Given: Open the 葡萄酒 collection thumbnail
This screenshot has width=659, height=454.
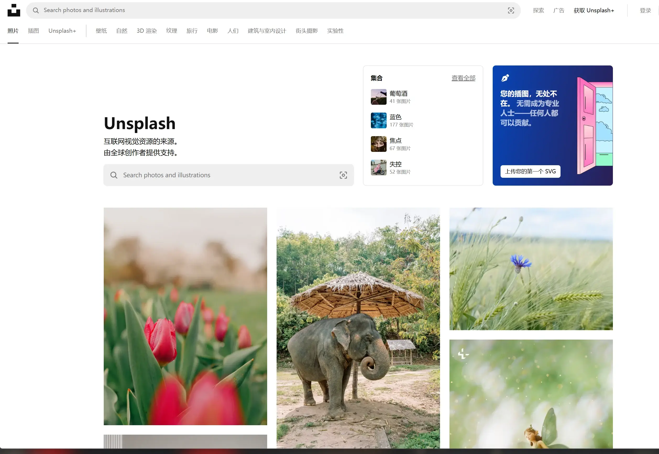Looking at the screenshot, I should [x=378, y=97].
